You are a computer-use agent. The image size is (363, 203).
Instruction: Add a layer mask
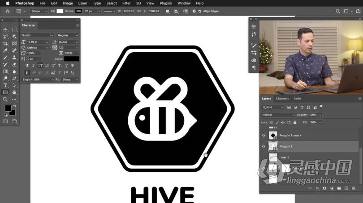click(324, 188)
